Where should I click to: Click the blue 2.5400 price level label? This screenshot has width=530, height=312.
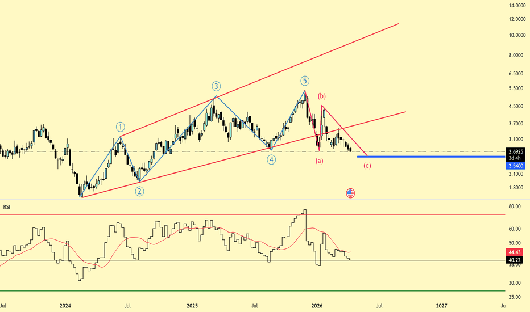pyautogui.click(x=515, y=166)
